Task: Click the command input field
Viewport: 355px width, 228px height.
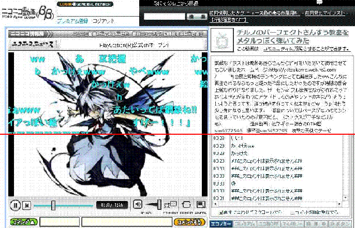Action: (x=60, y=222)
